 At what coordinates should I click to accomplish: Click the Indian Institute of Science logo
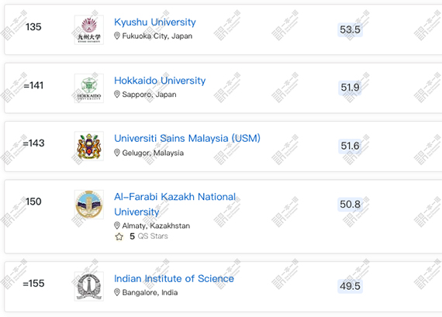89,286
